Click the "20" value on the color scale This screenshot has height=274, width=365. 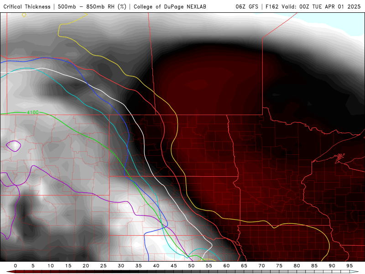pyautogui.click(x=86, y=266)
